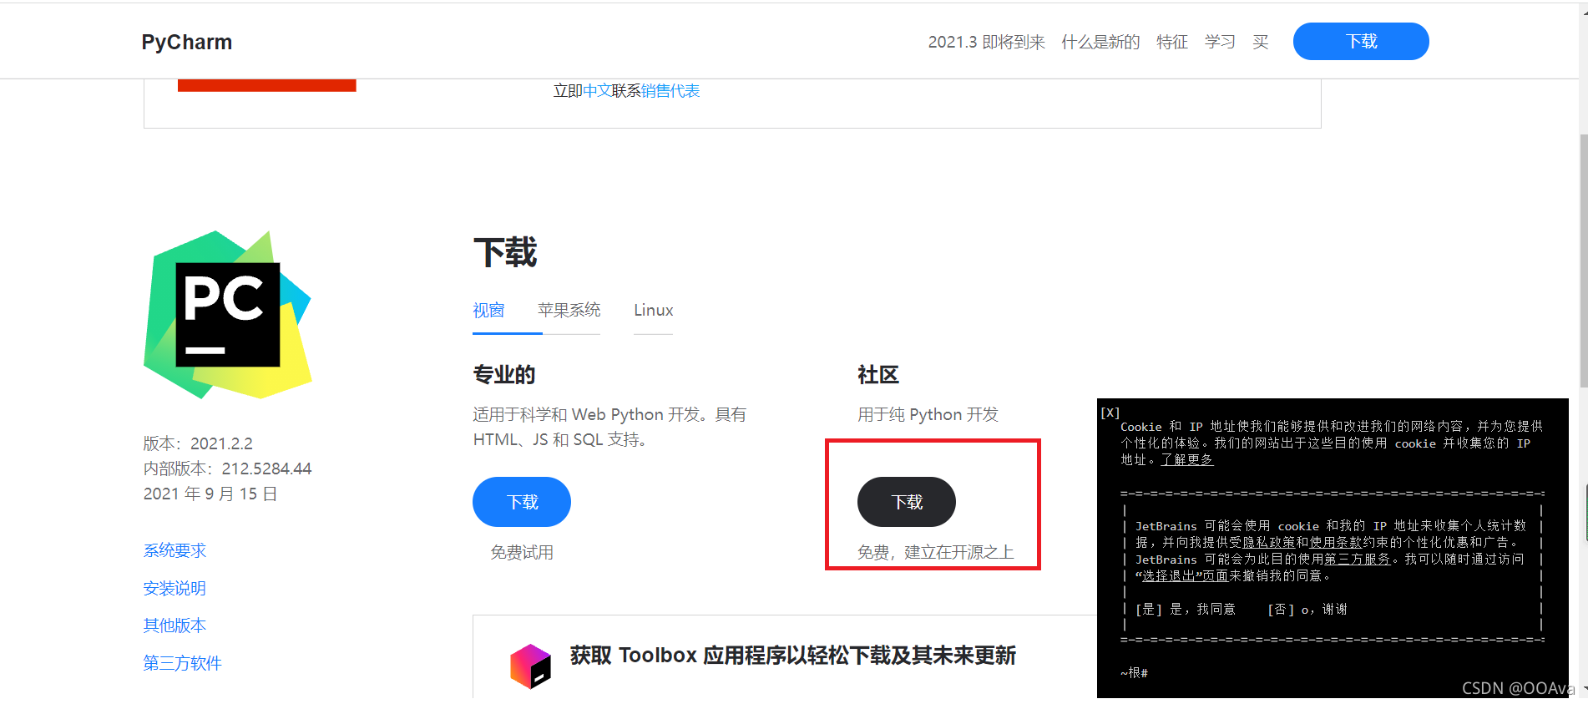The height and width of the screenshot is (704, 1588).
Task: Open the 安装说明 link
Action: 174,588
